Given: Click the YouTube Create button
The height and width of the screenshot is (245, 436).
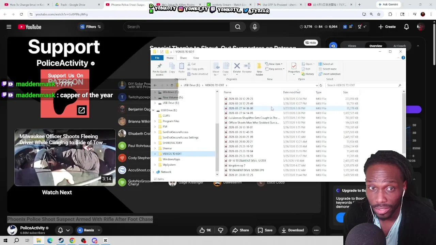Looking at the screenshot, I should (387, 27).
